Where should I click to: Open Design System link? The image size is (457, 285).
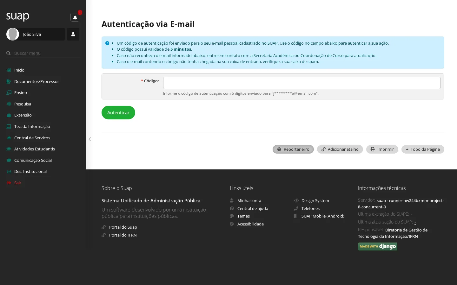click(x=315, y=200)
